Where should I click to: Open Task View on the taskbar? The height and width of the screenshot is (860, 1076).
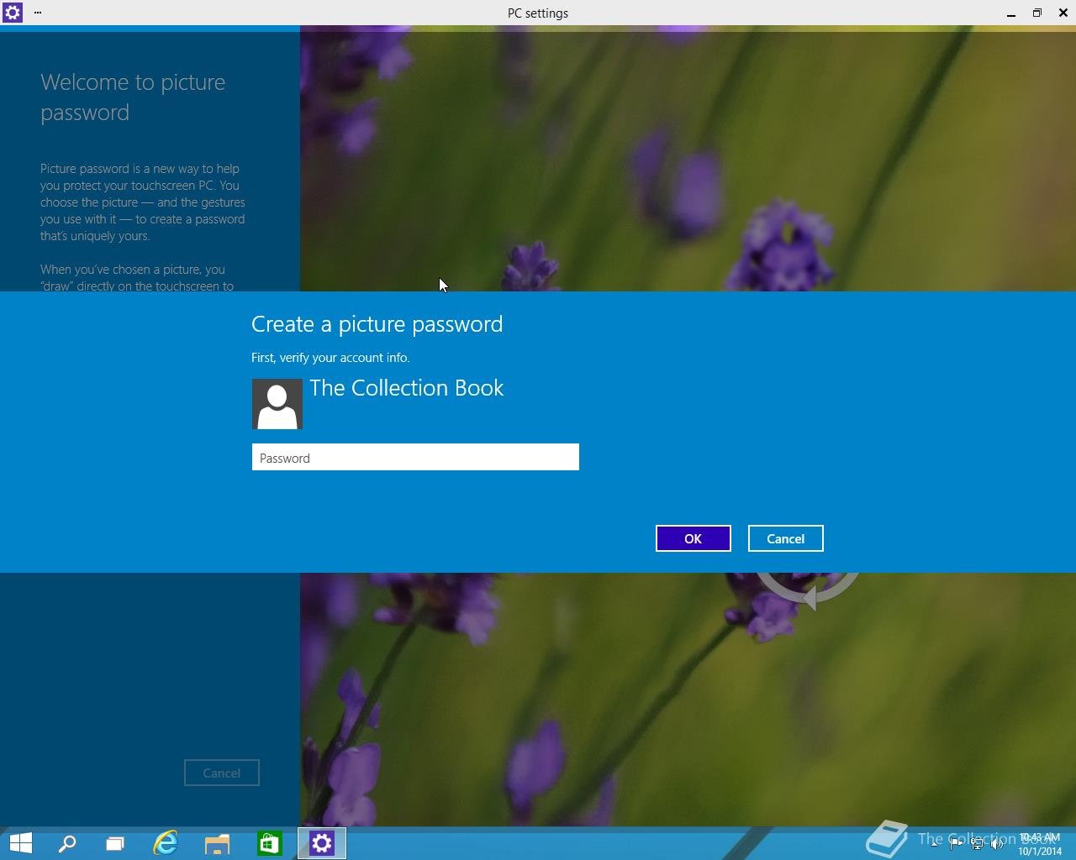115,843
